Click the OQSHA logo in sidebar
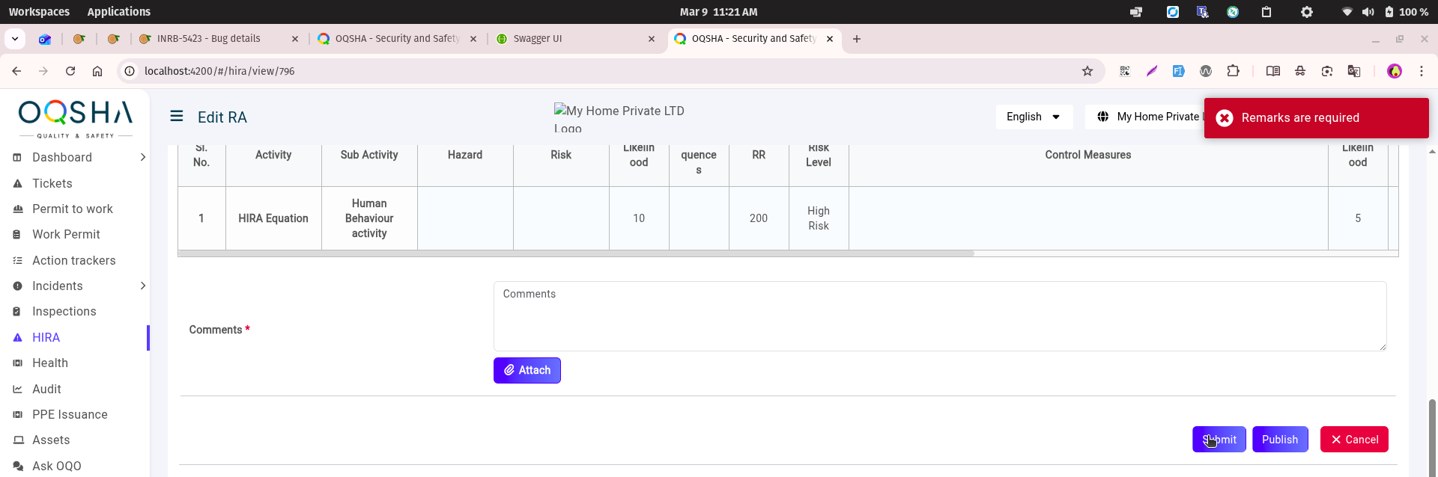1438x477 pixels. pos(75,118)
